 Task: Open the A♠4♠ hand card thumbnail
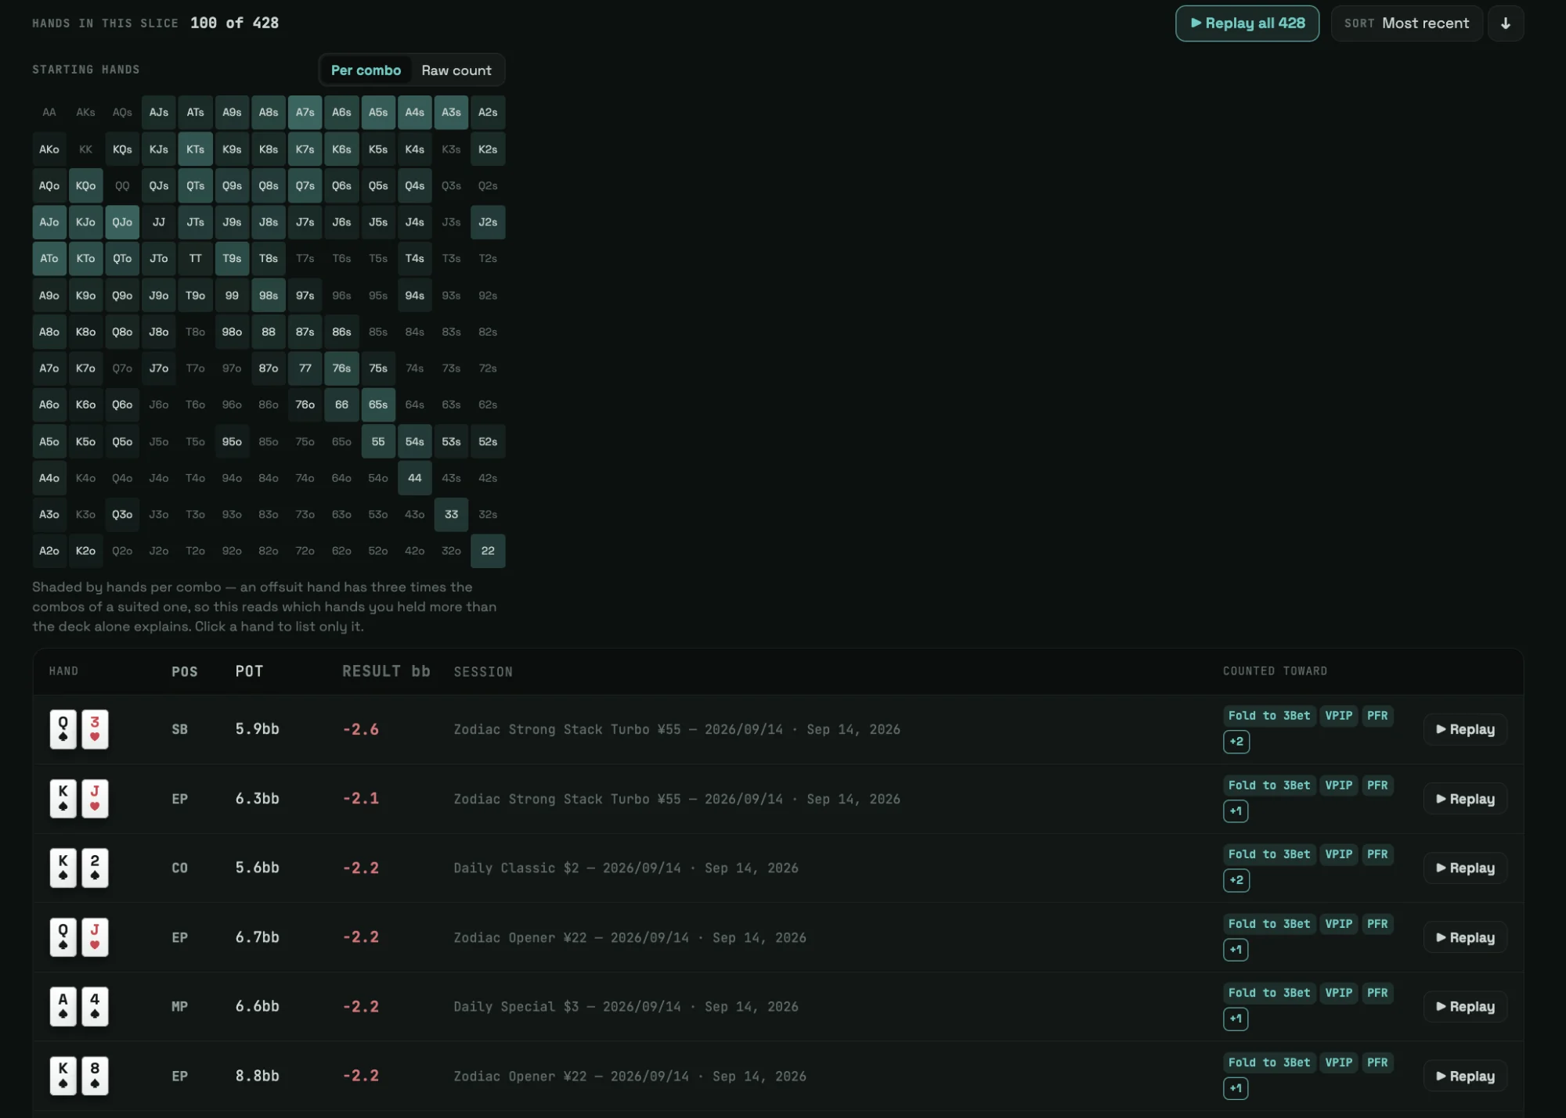click(x=79, y=1006)
